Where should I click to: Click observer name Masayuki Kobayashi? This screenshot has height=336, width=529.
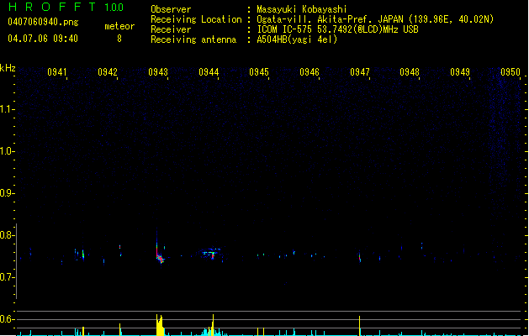[302, 9]
